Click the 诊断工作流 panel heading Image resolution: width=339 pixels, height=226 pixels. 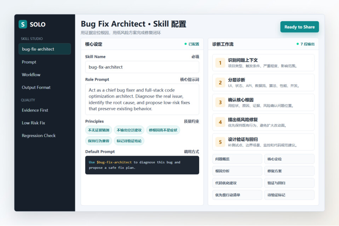point(223,44)
